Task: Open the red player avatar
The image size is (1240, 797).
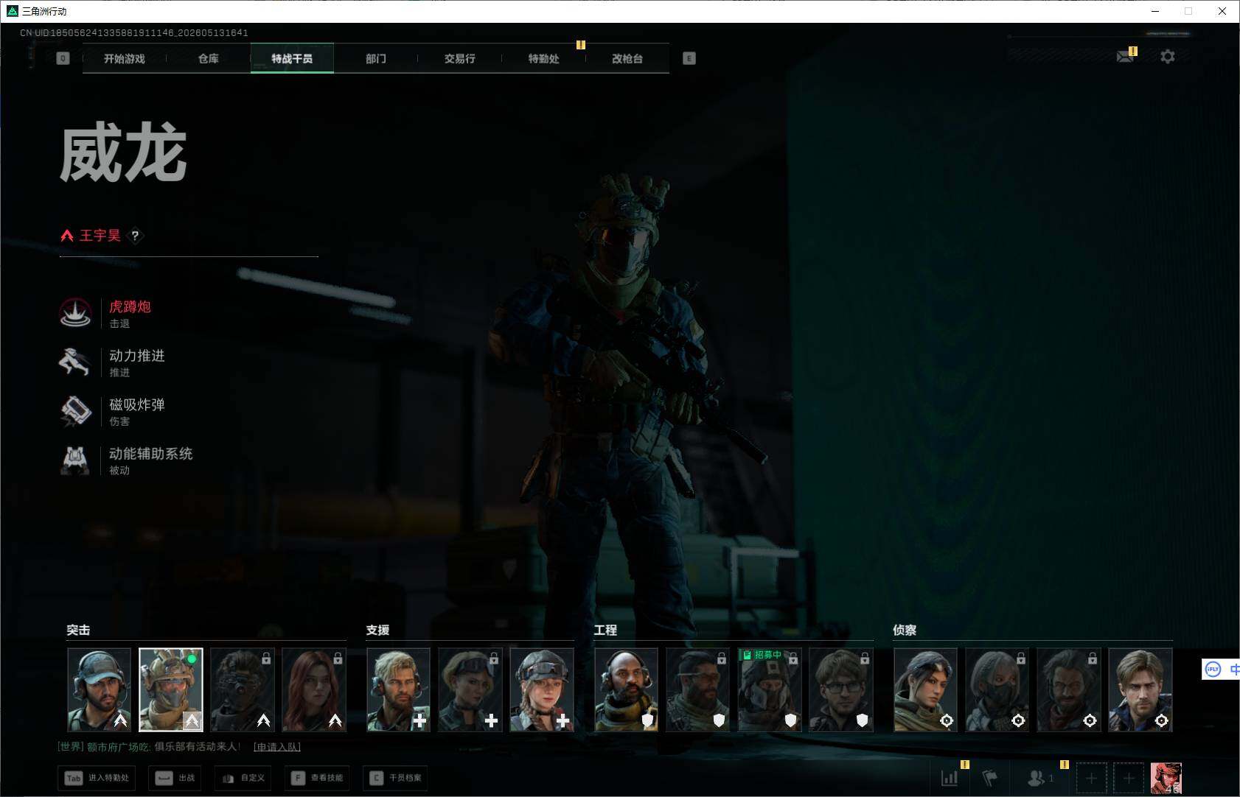Action: point(1166,778)
